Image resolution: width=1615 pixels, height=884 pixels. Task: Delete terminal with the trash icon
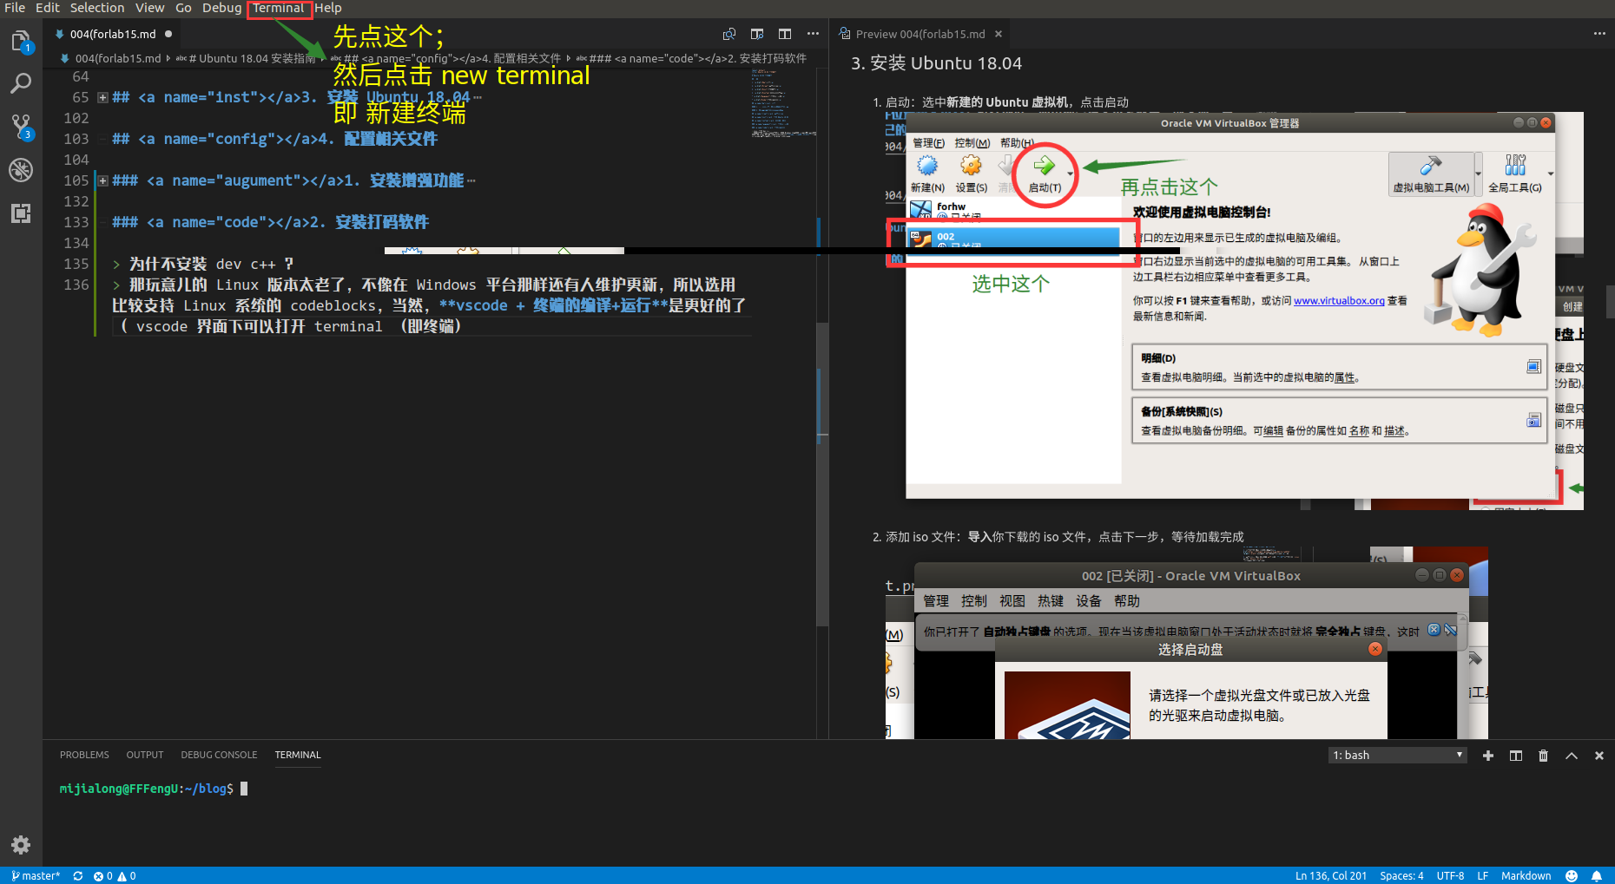[1543, 756]
